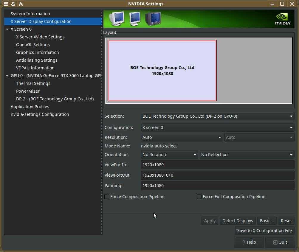299x252 pixels.
Task: Click the GPU 0 RTX 3060 tree label
Action: point(56,76)
